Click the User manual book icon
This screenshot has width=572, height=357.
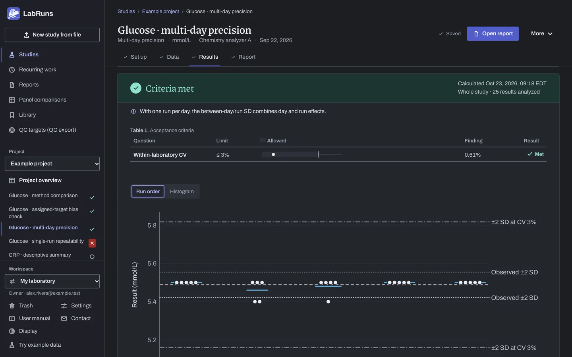coord(12,319)
